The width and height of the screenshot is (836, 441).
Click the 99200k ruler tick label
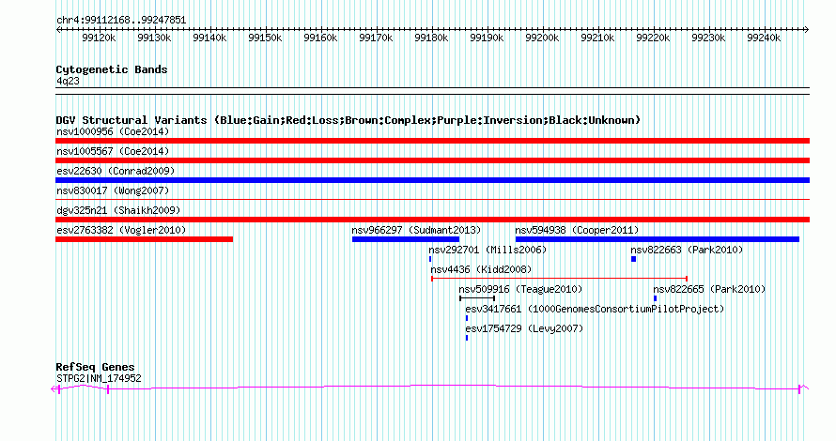[x=542, y=38]
